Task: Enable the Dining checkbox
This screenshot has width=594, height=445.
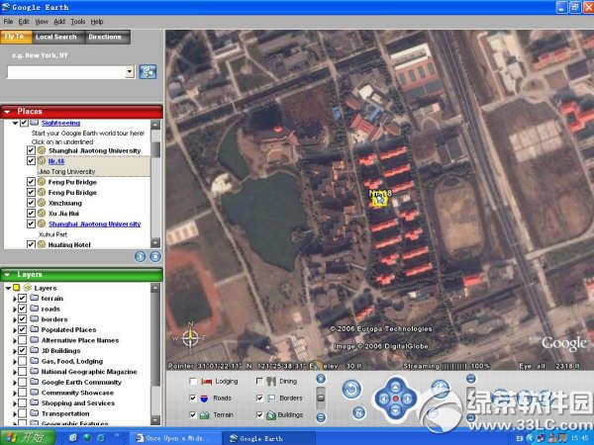Action: (259, 382)
